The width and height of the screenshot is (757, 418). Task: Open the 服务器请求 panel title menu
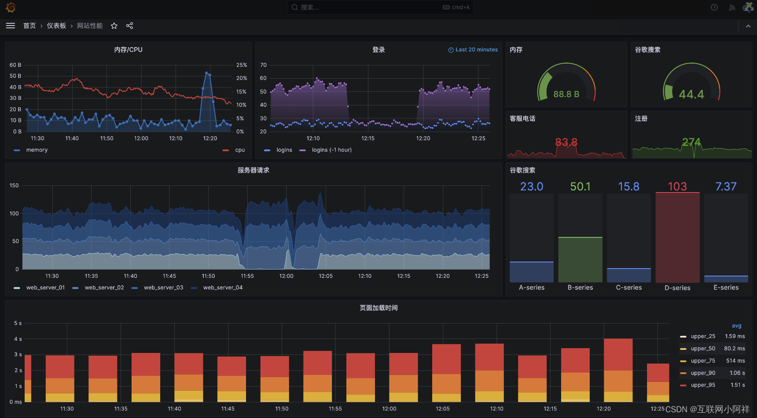(x=254, y=170)
